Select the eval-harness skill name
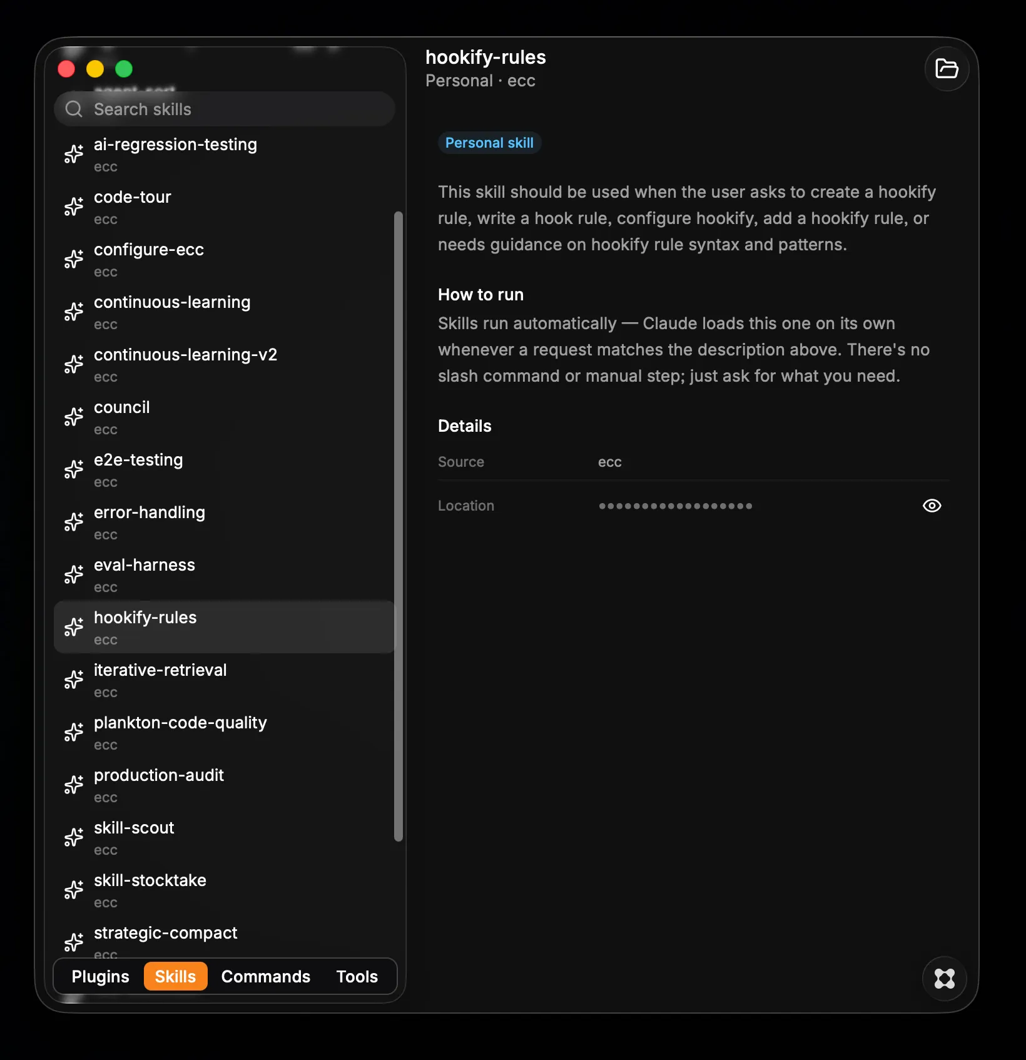This screenshot has height=1060, width=1026. (x=145, y=565)
